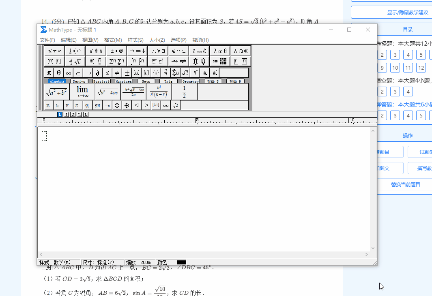Insert the partial derivative symbol from the small bar

pos(97,73)
